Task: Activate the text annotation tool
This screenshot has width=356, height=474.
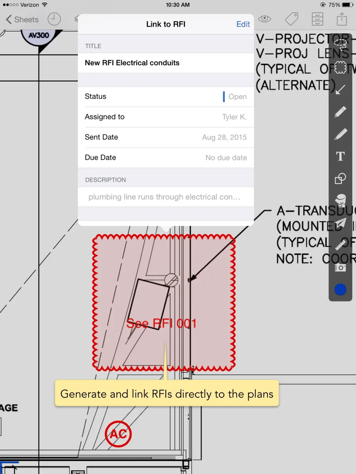Action: (341, 156)
